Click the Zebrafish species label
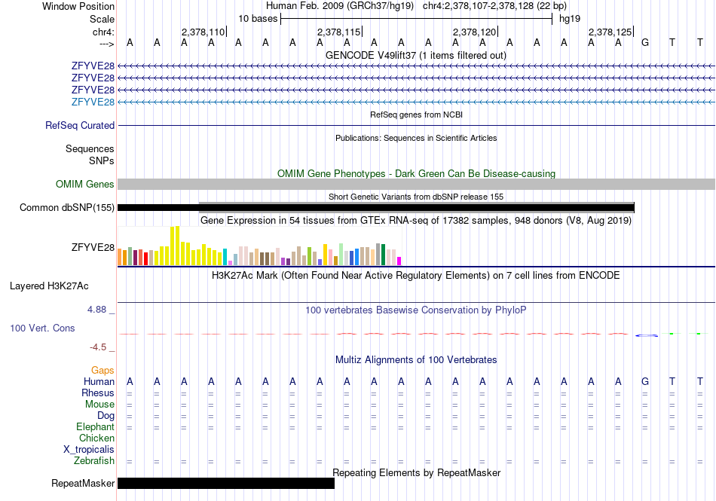This screenshot has height=501, width=716. click(94, 461)
